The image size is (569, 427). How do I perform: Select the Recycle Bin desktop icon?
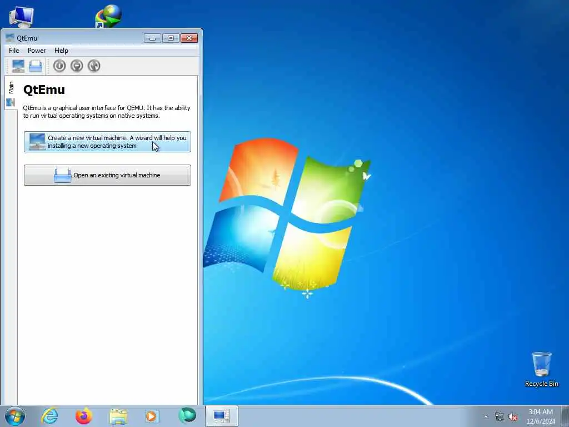pyautogui.click(x=541, y=370)
